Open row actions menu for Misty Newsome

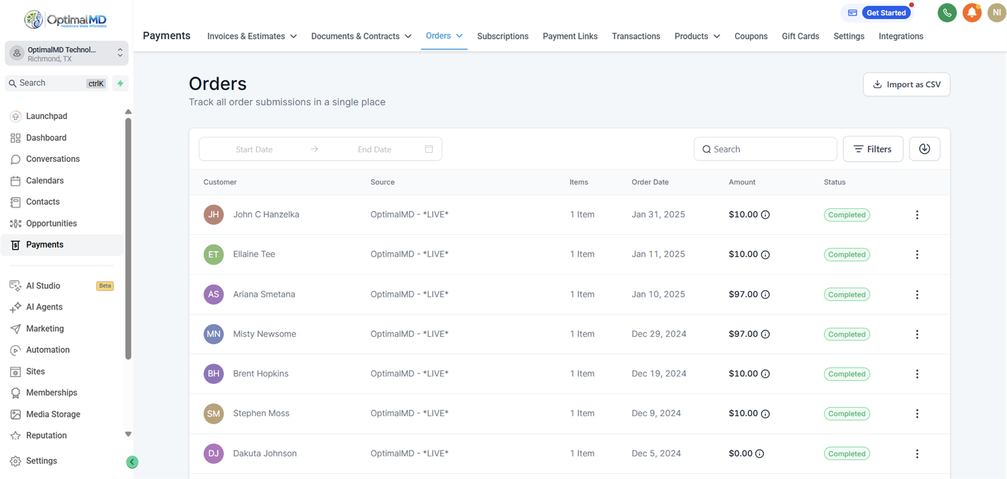point(917,334)
